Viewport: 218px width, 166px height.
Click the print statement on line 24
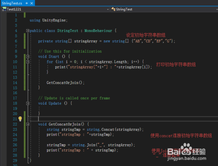pos(80,135)
